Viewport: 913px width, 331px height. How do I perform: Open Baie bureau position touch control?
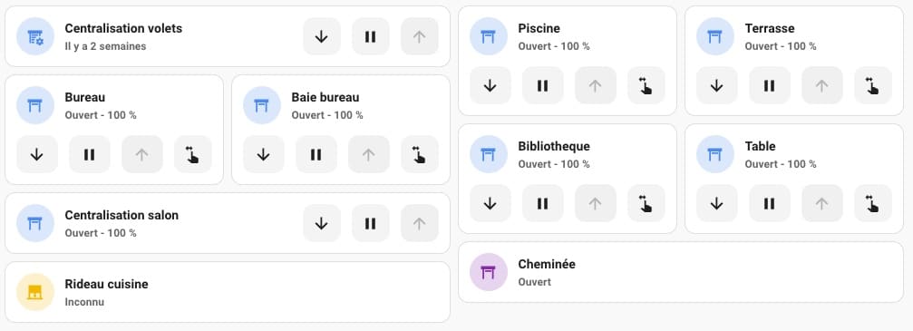point(419,154)
